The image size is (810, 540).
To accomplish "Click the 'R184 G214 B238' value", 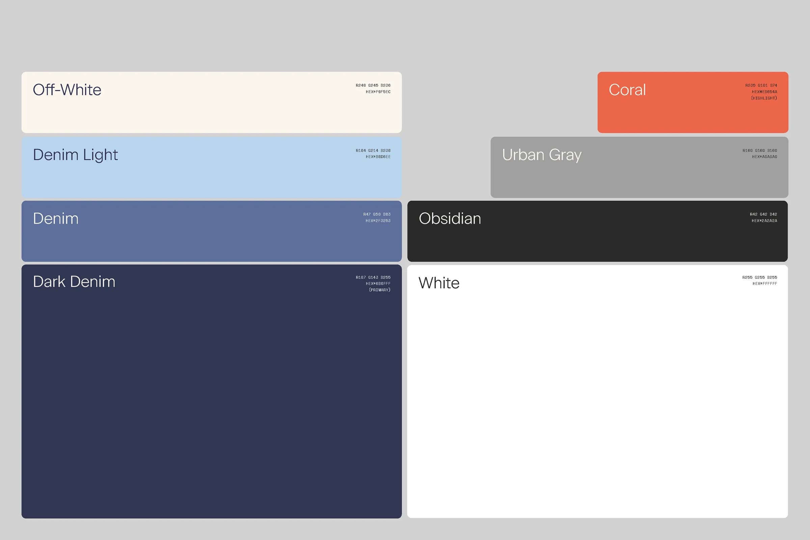I will 373,151.
